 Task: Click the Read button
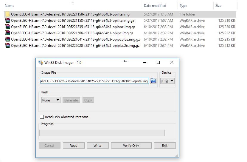[x=74, y=145]
